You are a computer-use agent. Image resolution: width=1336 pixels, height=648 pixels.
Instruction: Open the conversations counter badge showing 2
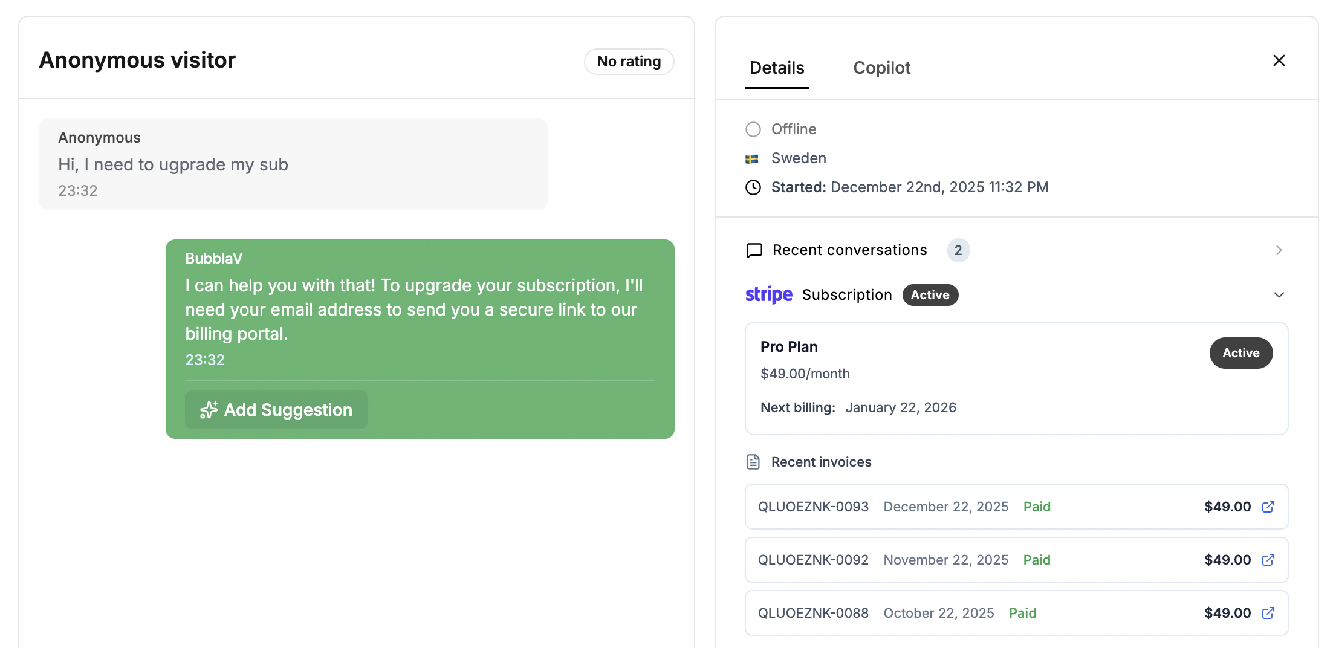pos(958,250)
